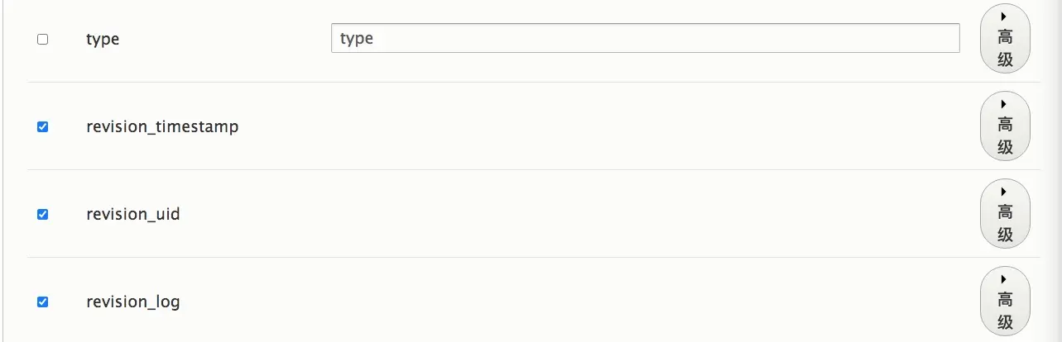Click empty space in the revision_timestamp row

pyautogui.click(x=579, y=126)
